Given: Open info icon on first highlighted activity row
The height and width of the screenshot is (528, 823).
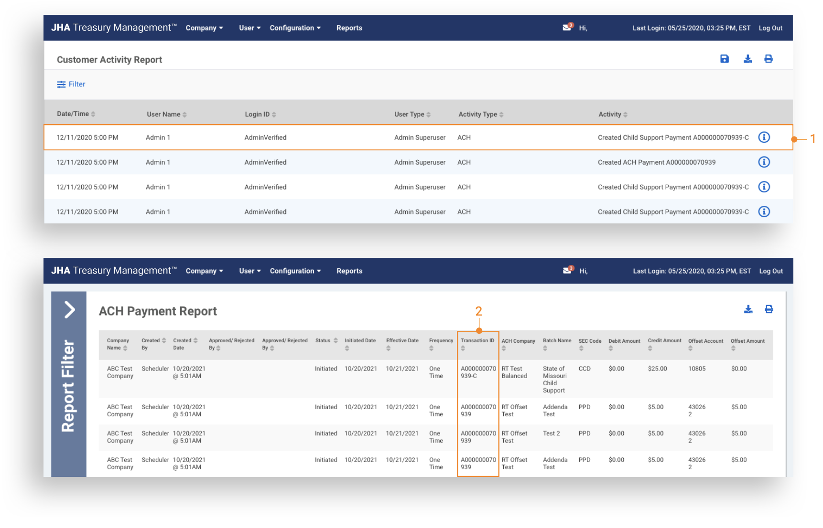Looking at the screenshot, I should pyautogui.click(x=764, y=137).
